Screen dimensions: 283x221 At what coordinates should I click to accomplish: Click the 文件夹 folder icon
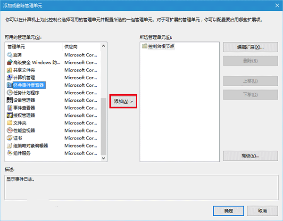[9, 123]
